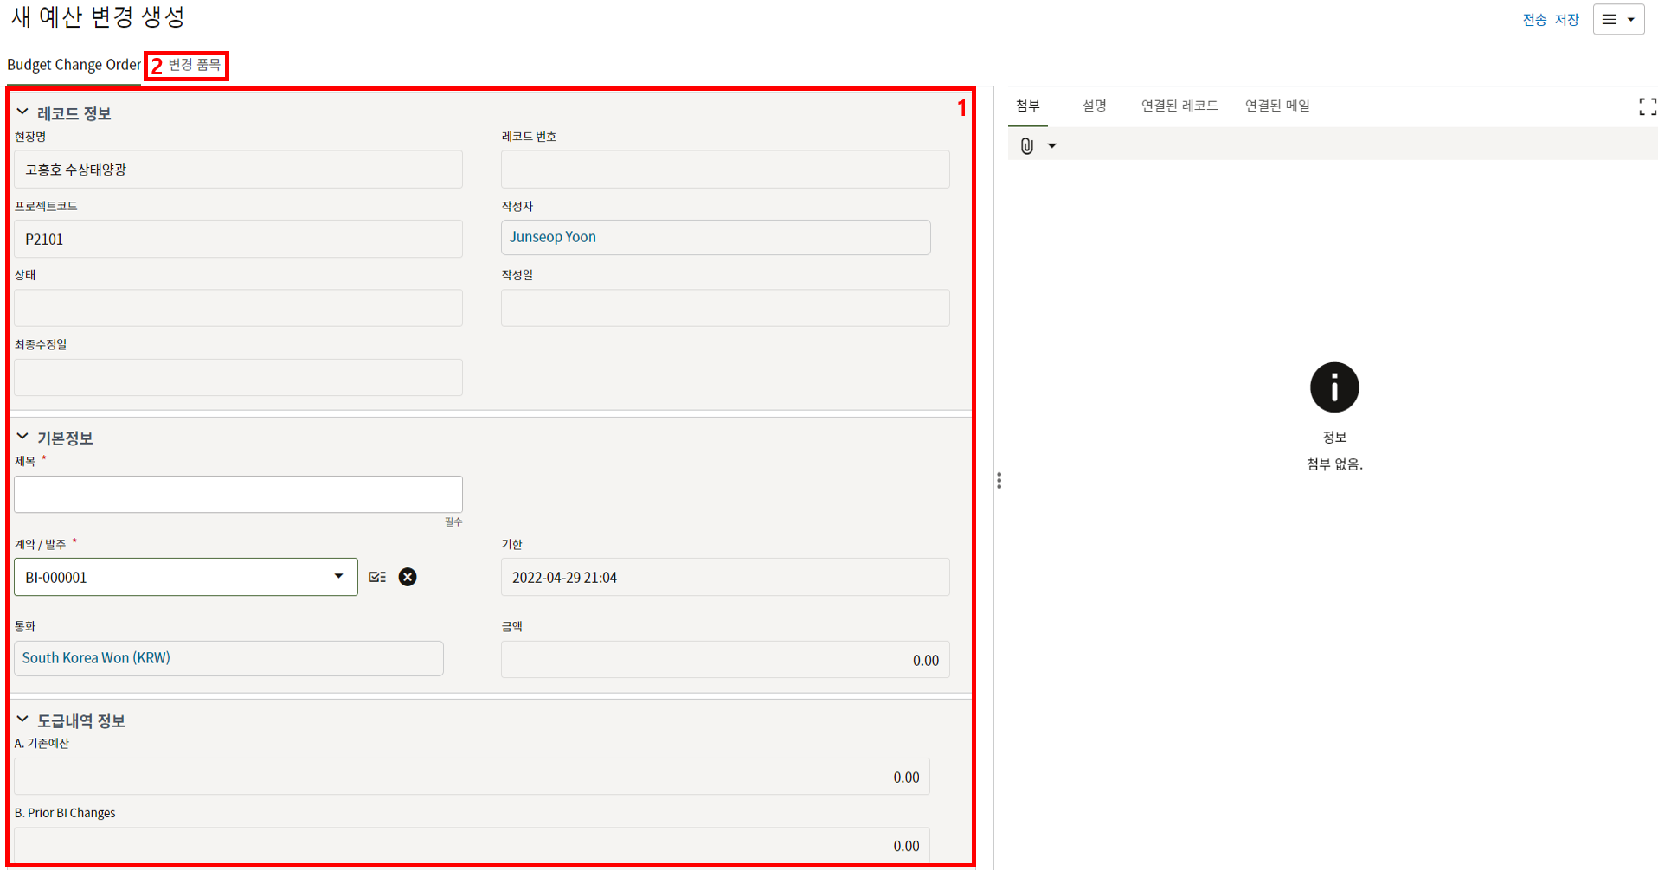Screen dimensions: 1658x870
Task: Open the hamburger menu at top right
Action: click(x=1617, y=20)
